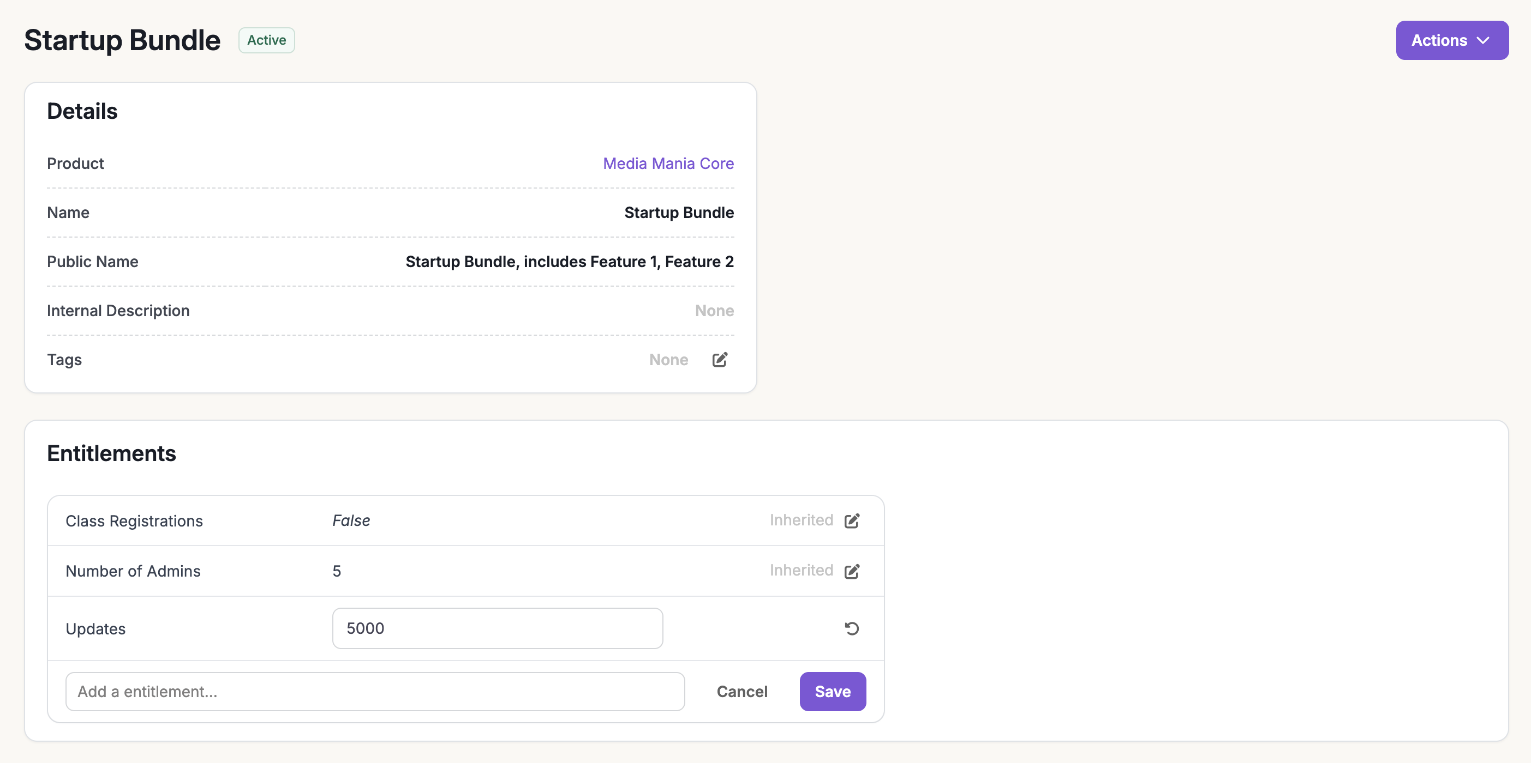
Task: Click the Active status badge
Action: (266, 40)
